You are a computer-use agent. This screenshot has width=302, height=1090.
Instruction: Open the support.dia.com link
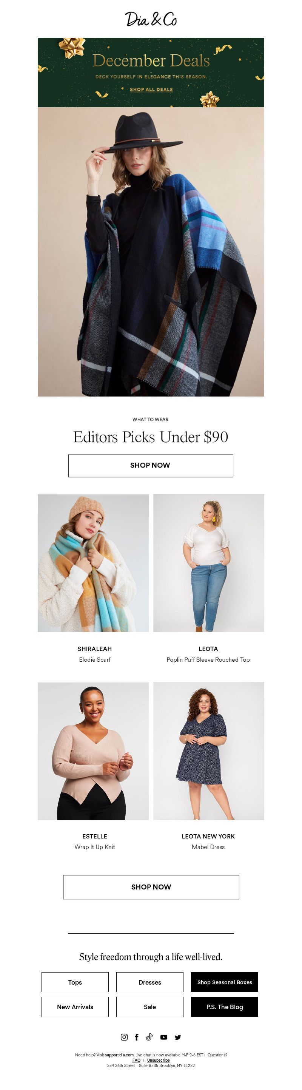[119, 1055]
